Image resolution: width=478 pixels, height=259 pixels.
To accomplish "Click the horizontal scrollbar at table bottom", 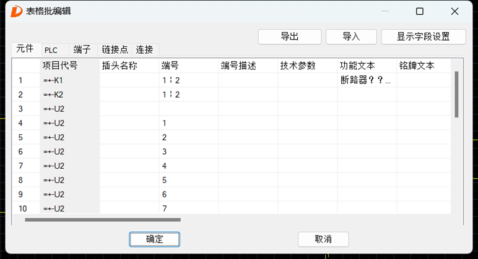I will click(x=103, y=219).
